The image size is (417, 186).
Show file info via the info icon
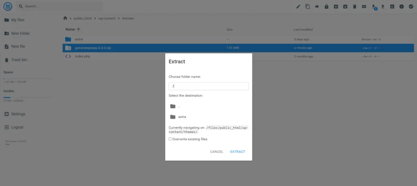[x=402, y=6]
